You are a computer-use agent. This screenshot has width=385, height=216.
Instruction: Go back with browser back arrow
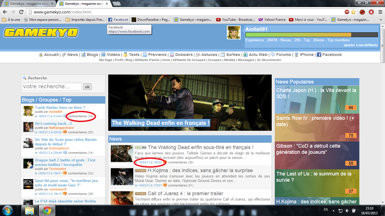[5, 12]
